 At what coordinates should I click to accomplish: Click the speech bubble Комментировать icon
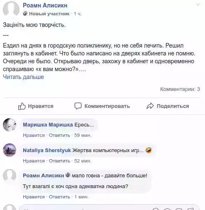(78, 106)
